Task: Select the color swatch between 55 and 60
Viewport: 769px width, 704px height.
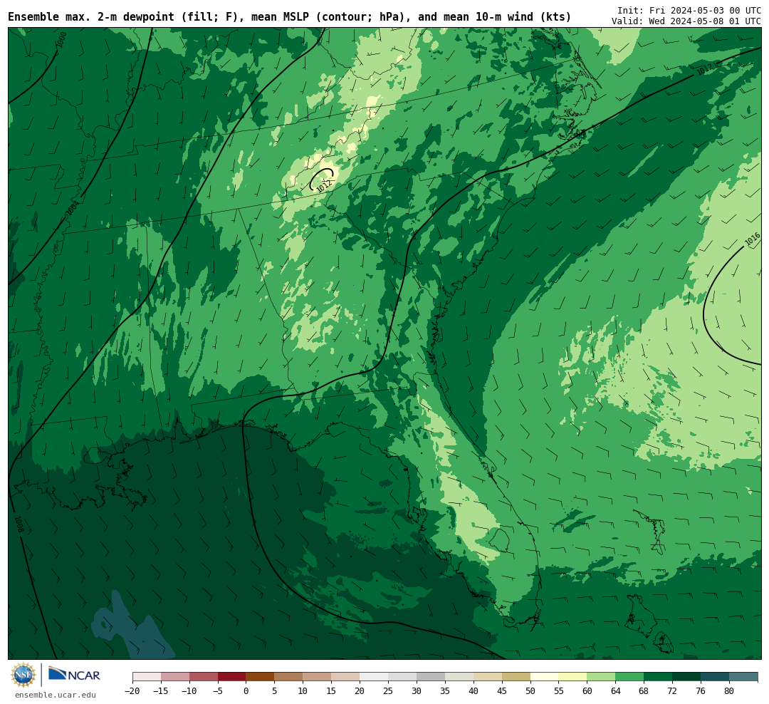Action: point(572,676)
